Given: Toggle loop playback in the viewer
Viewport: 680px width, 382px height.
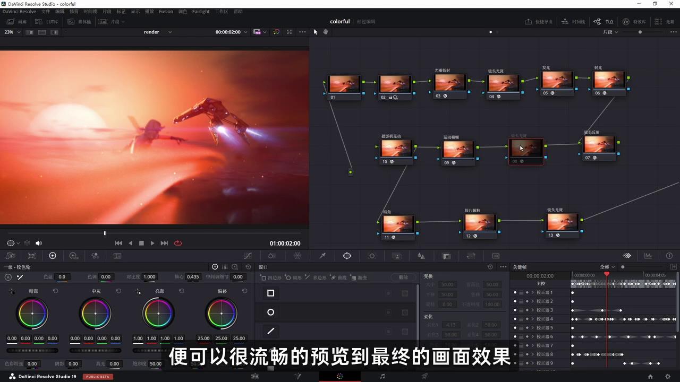Looking at the screenshot, I should [x=178, y=243].
